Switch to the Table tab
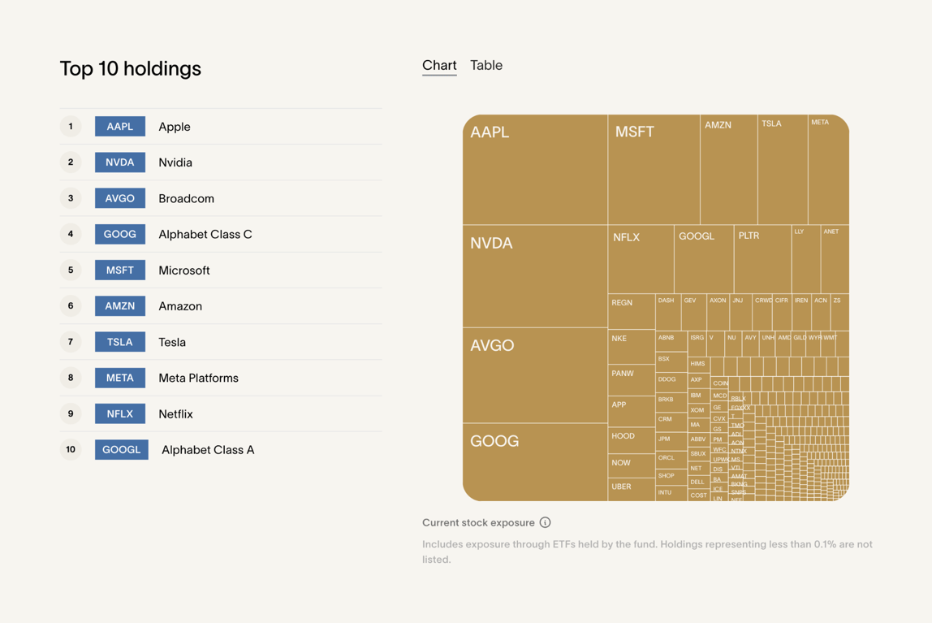 coord(485,66)
